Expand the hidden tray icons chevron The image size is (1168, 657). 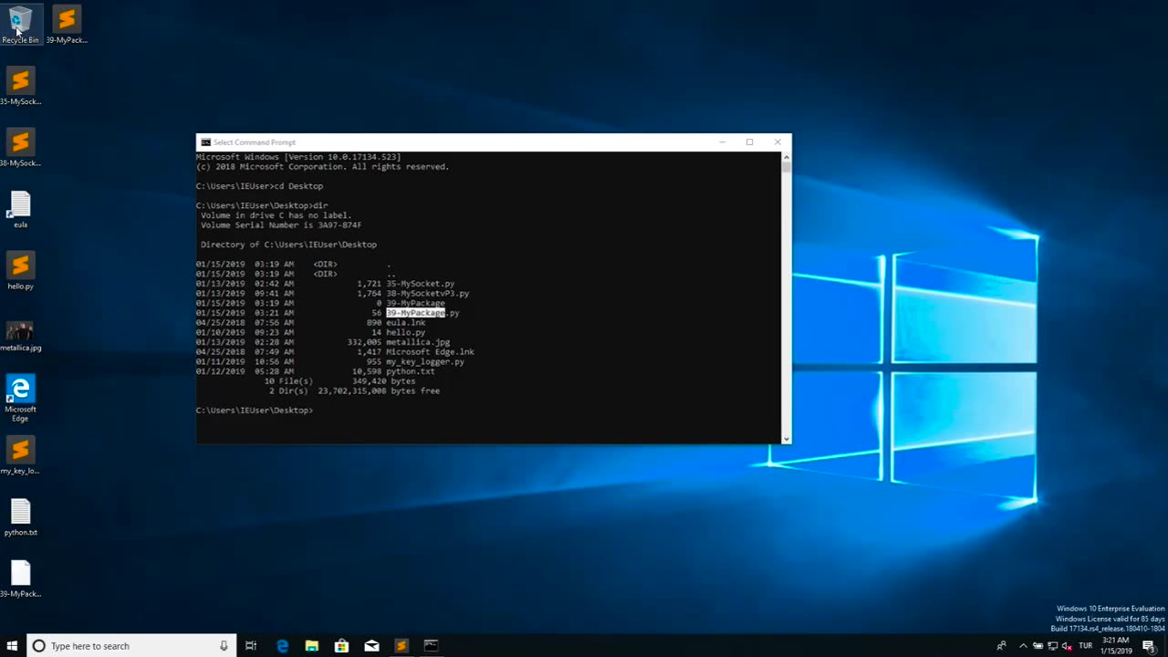coord(1022,646)
